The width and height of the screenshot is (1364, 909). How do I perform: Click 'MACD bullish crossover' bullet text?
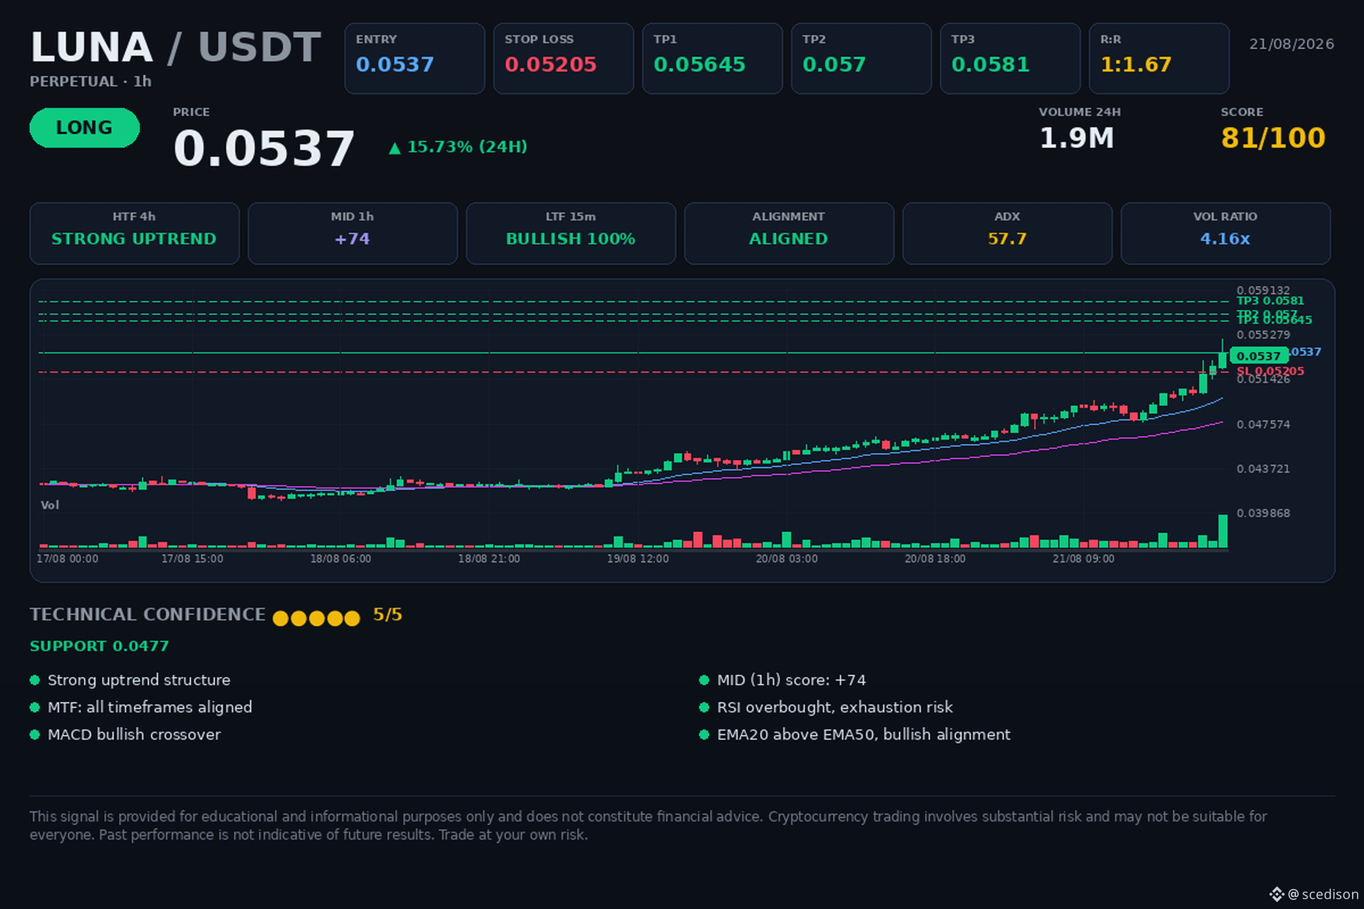pyautogui.click(x=134, y=735)
